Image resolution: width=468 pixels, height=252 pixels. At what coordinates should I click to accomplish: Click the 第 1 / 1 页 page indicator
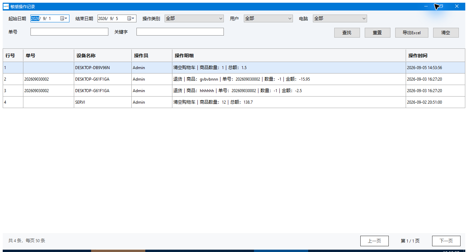(410, 241)
